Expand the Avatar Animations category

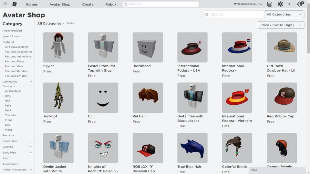point(31,169)
